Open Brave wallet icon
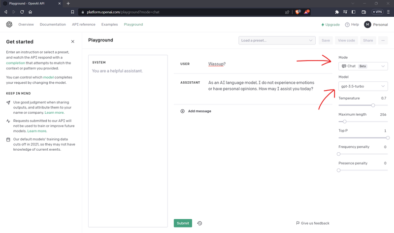 (363, 12)
